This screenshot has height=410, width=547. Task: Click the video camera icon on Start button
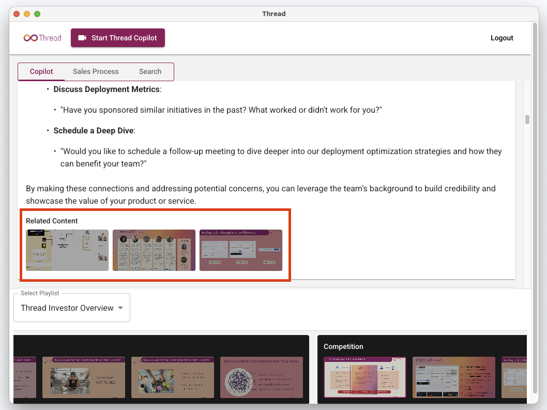(82, 38)
